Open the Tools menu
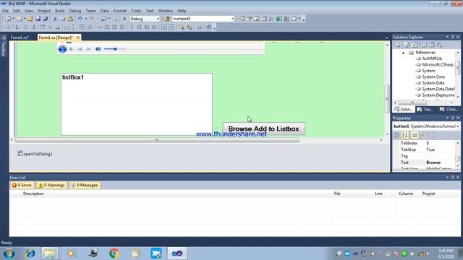Viewport: 463px width, 260px height. coord(136,11)
